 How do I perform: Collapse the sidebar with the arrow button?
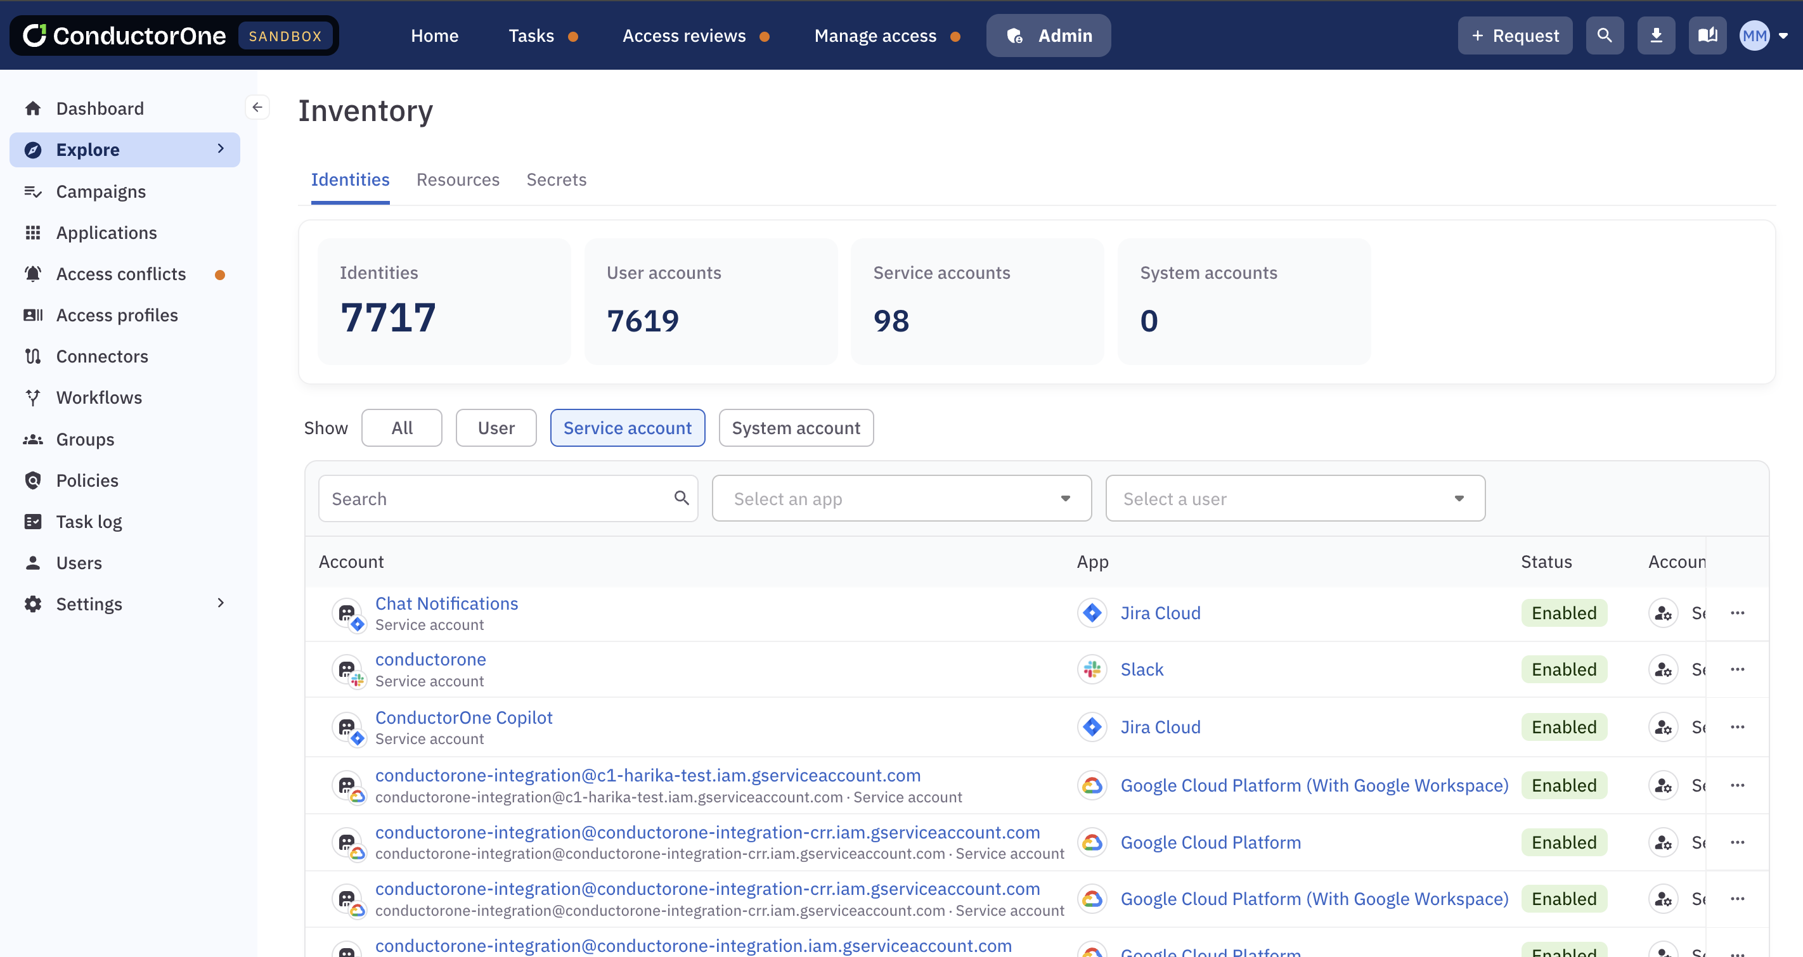pos(257,106)
